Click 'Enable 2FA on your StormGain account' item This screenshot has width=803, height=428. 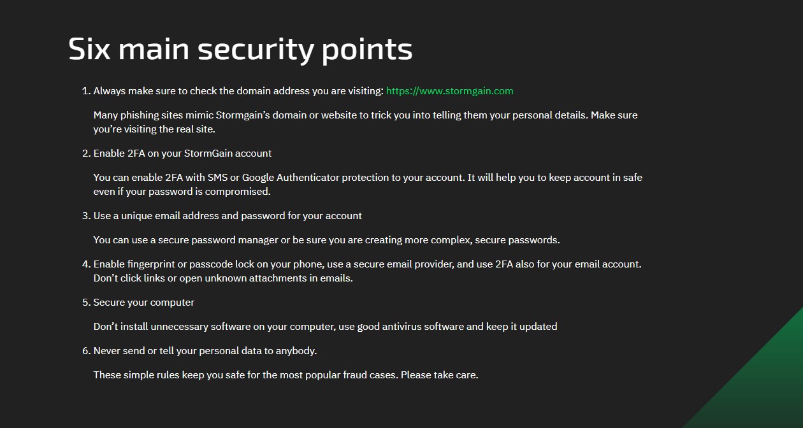click(x=182, y=153)
